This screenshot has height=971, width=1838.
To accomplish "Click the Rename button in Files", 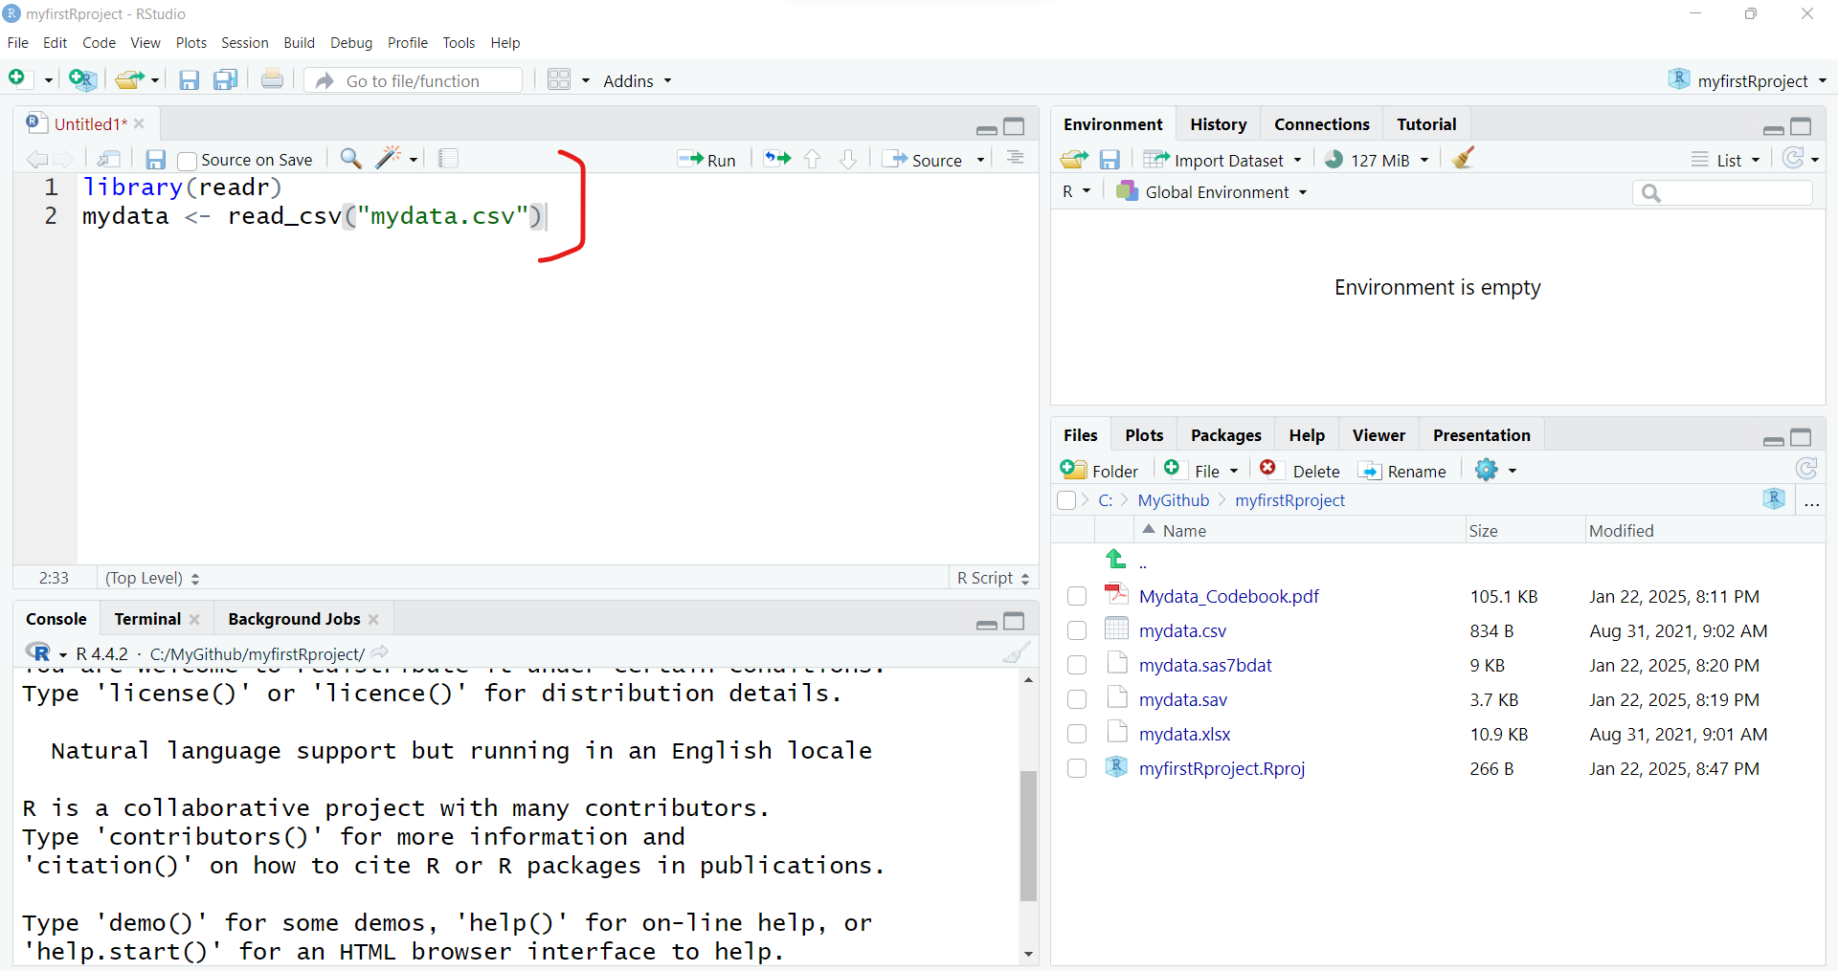I will point(1402,471).
